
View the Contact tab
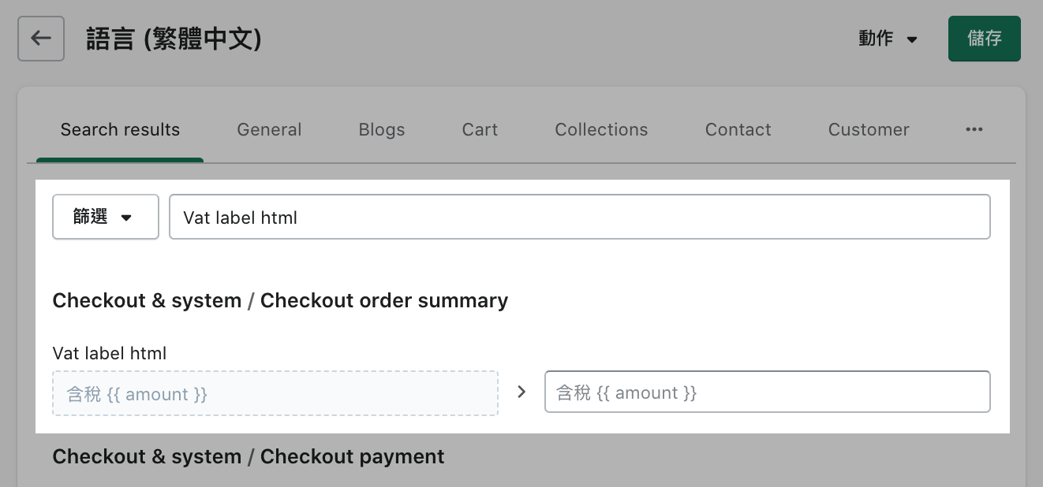[738, 129]
